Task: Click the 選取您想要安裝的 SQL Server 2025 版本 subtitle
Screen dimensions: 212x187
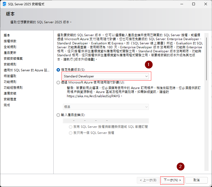Action: pyautogui.click(x=41, y=22)
